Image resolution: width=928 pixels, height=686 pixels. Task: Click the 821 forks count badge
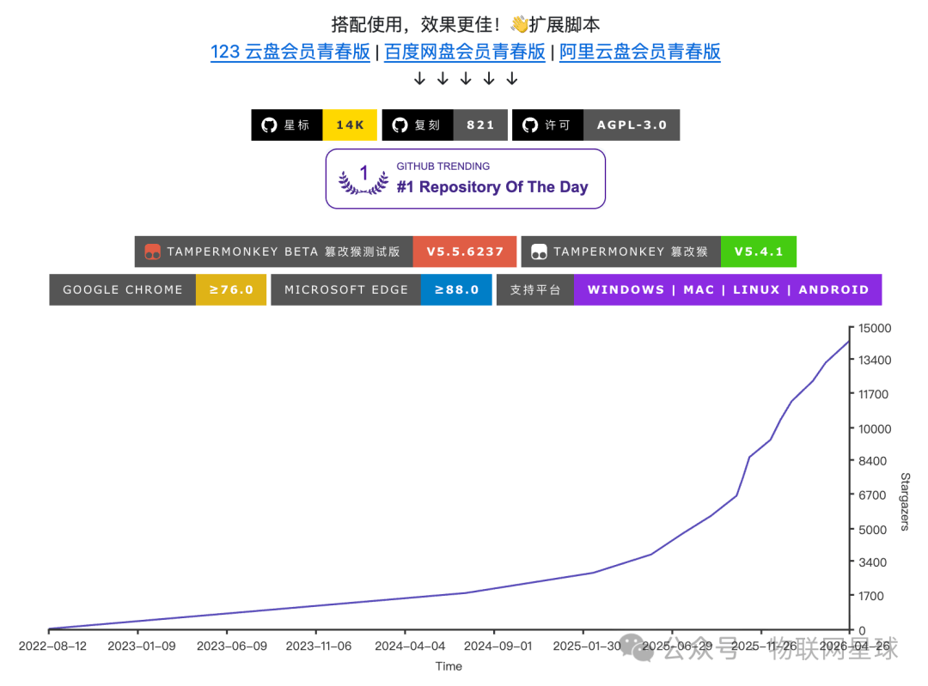click(480, 124)
